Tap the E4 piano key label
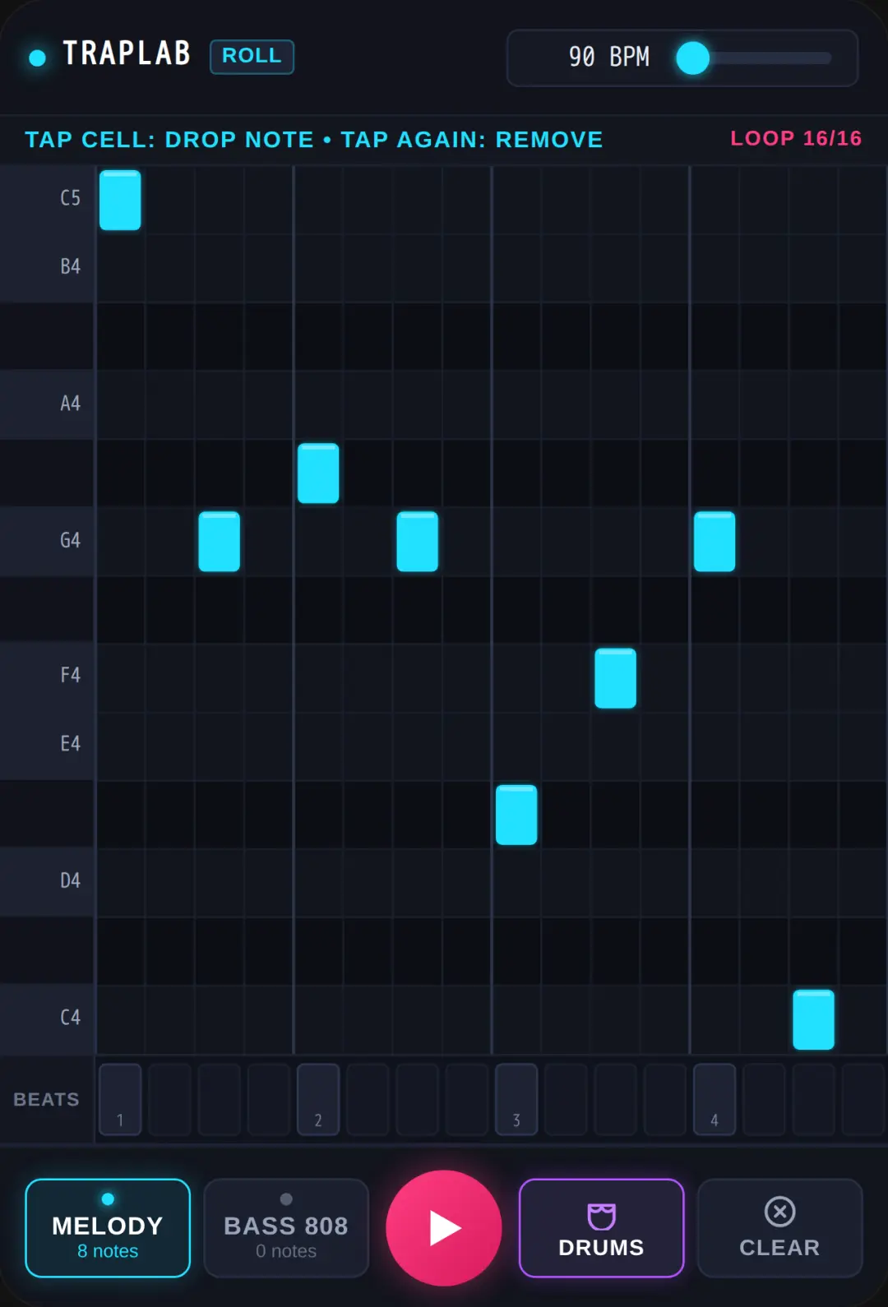The image size is (888, 1307). tap(48, 745)
